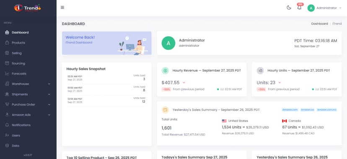The image size is (347, 159).
Task: Expand the Shipments submenu chevron
Action: (x=49, y=95)
